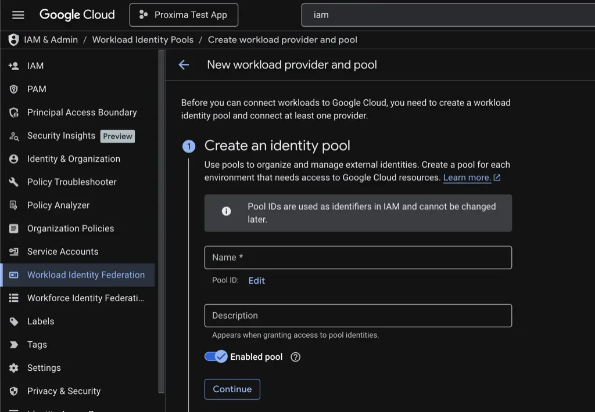The width and height of the screenshot is (595, 412).
Task: Click the Continue button
Action: [232, 389]
